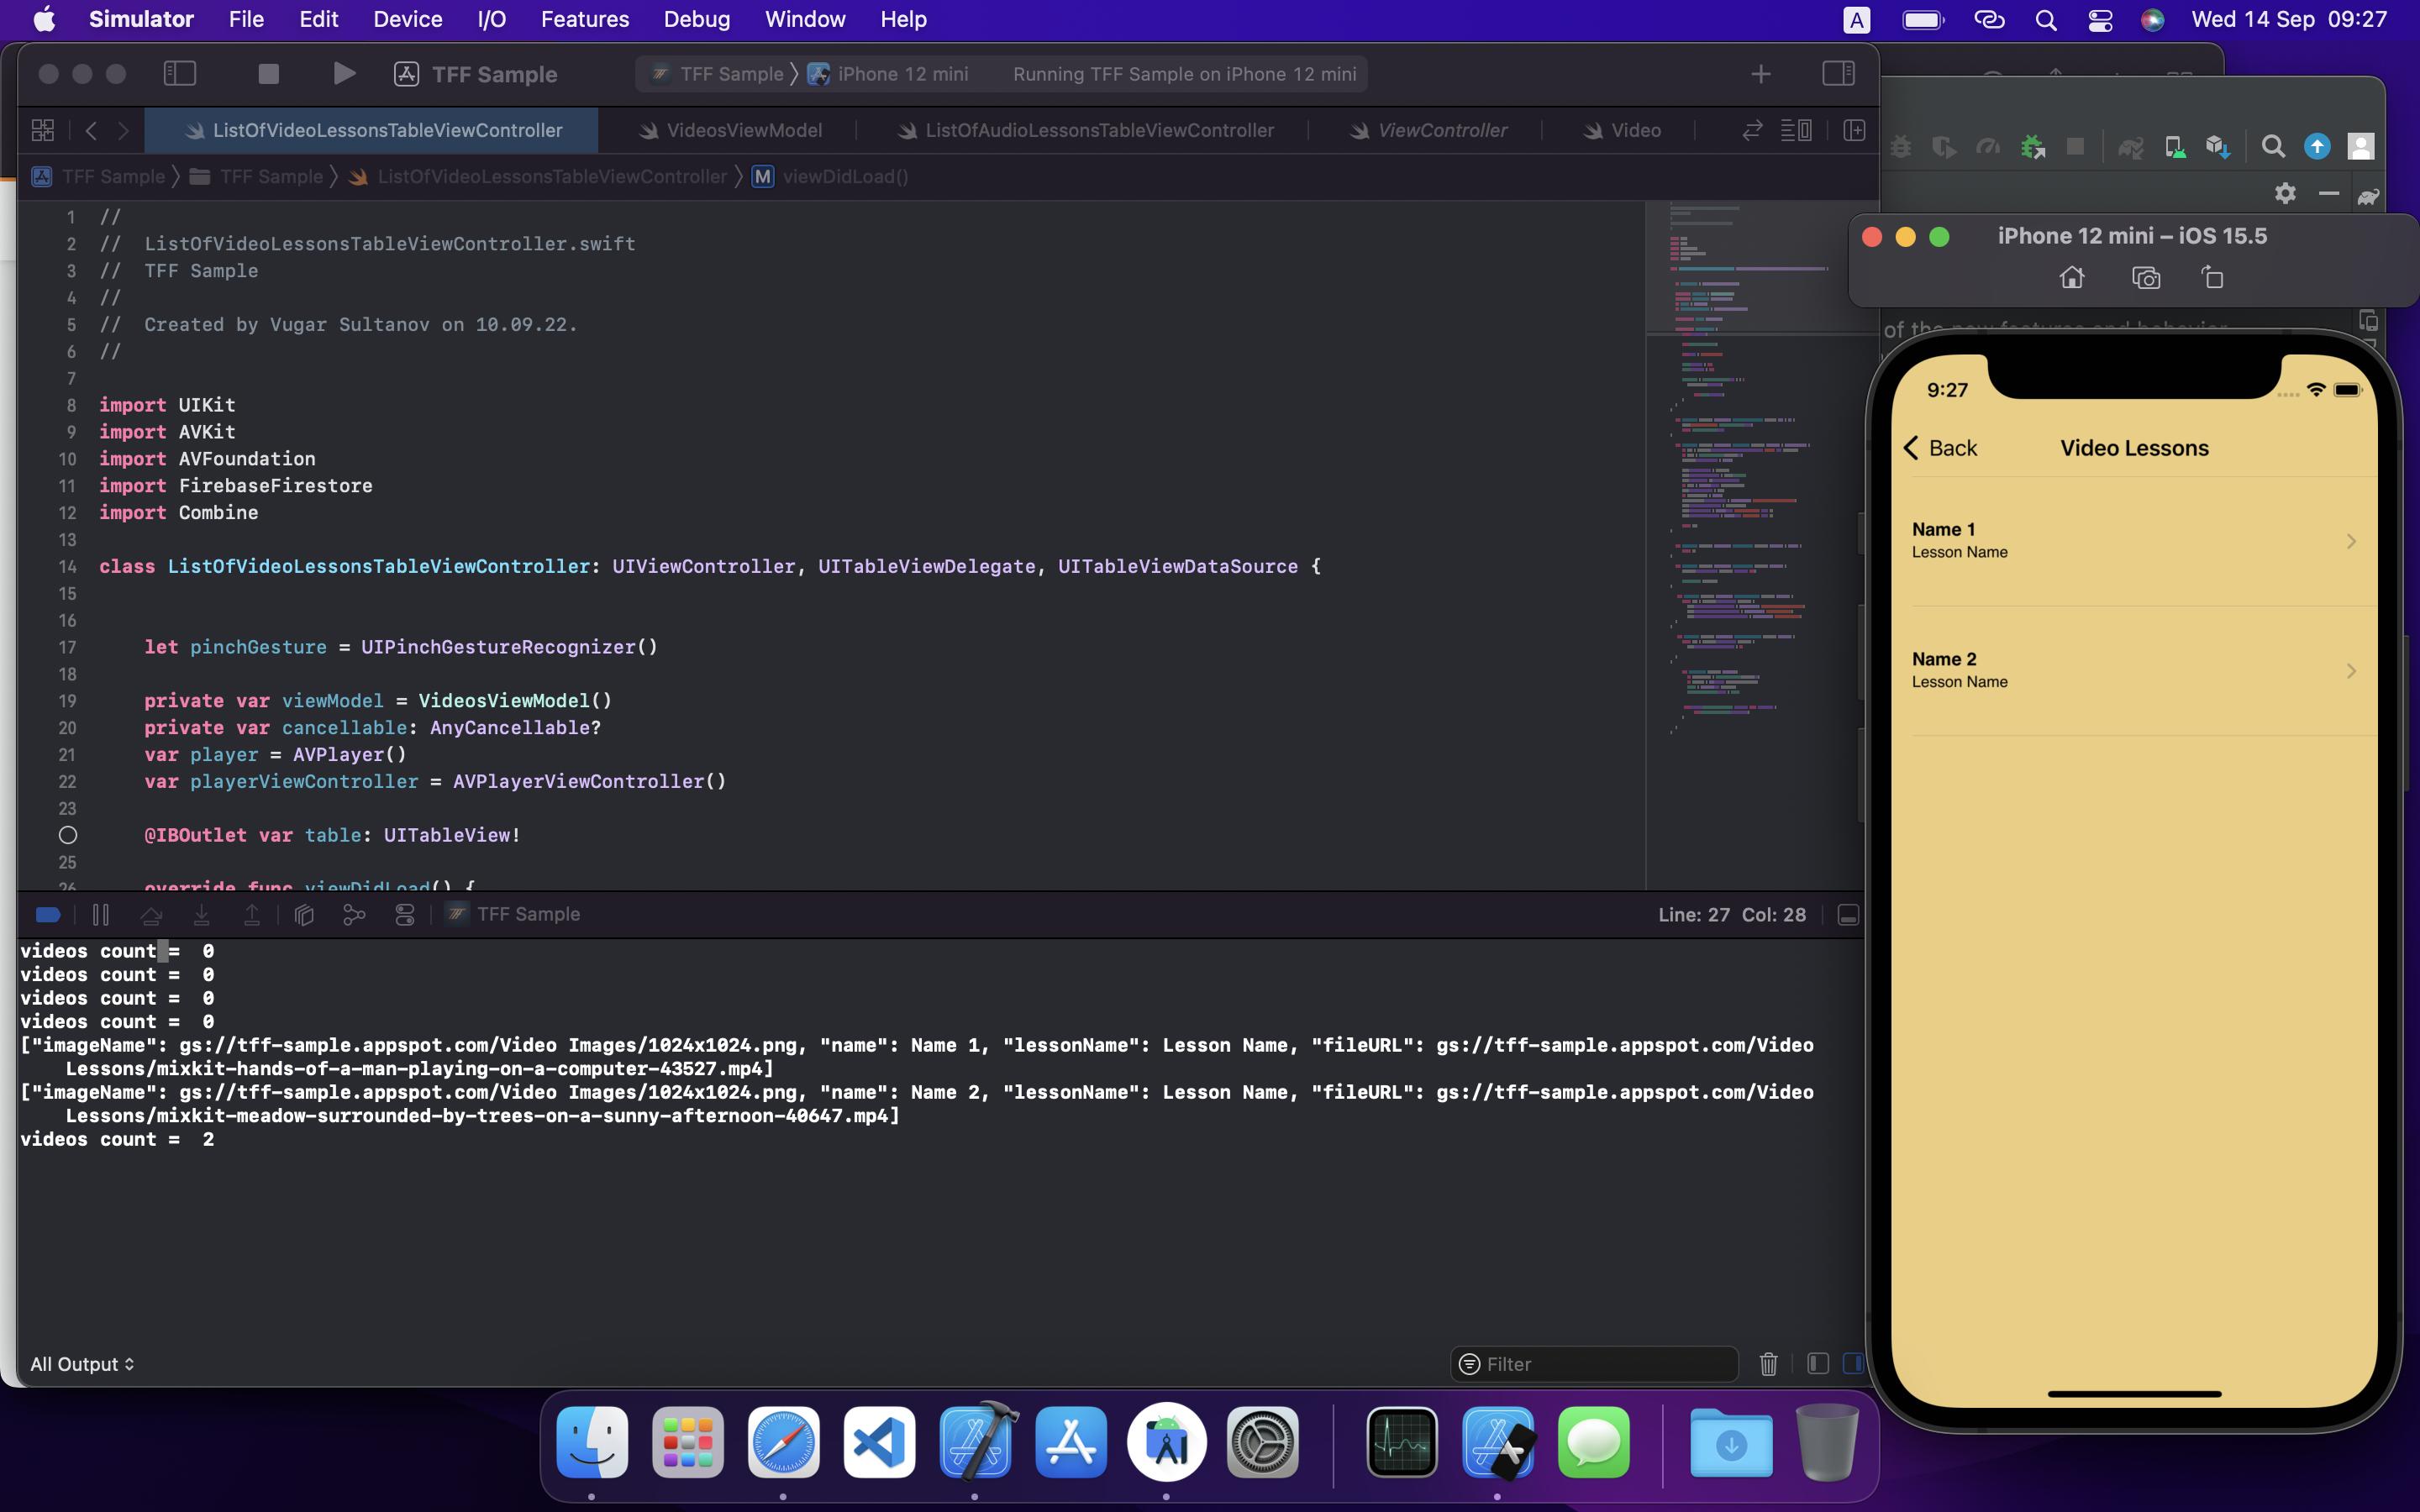Click the IBOutlet circle gutter indicator
This screenshot has width=2420, height=1512.
(66, 834)
